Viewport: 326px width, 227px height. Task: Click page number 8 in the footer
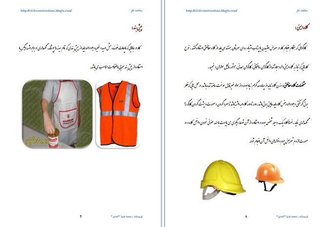coord(246,216)
